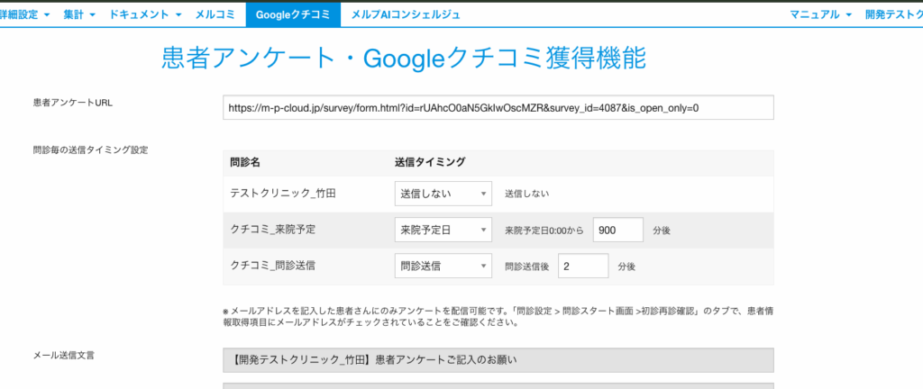Click the テストクリニック_竹田 row name
The image size is (923, 389).
(x=275, y=194)
